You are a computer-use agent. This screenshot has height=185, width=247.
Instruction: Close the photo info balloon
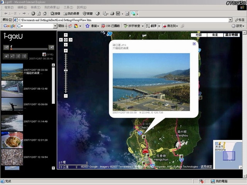tap(194, 44)
